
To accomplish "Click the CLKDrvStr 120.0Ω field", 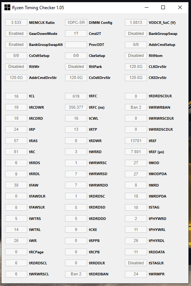I will (136, 66).
